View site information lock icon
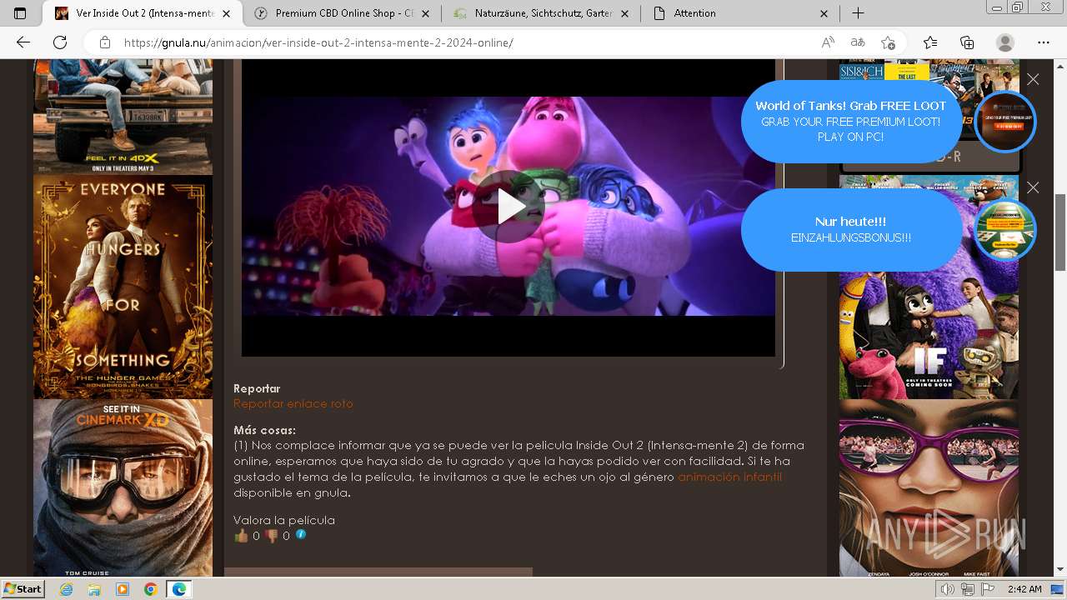Screen dimensions: 1067x600 click(x=104, y=42)
